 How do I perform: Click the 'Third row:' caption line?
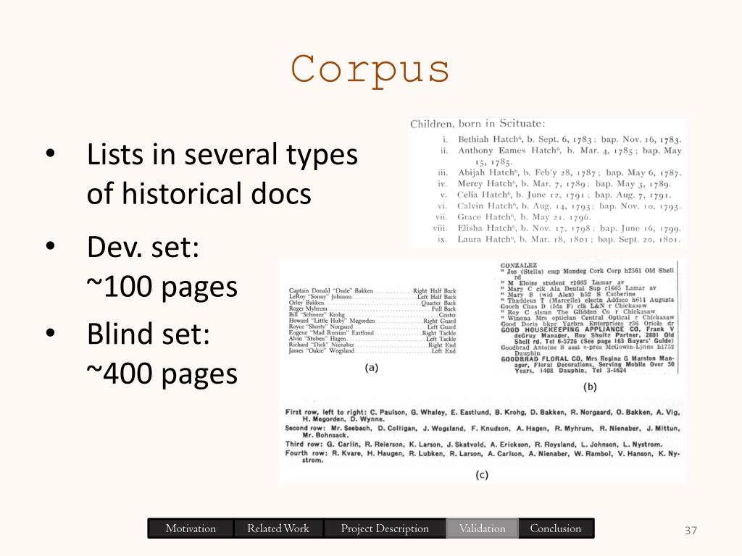click(x=474, y=445)
